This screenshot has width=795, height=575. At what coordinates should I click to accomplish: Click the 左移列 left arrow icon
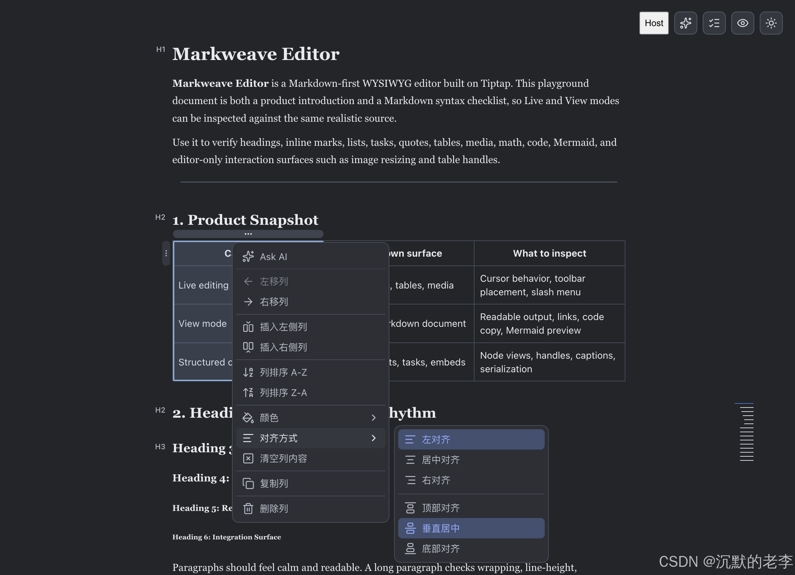pyautogui.click(x=248, y=281)
